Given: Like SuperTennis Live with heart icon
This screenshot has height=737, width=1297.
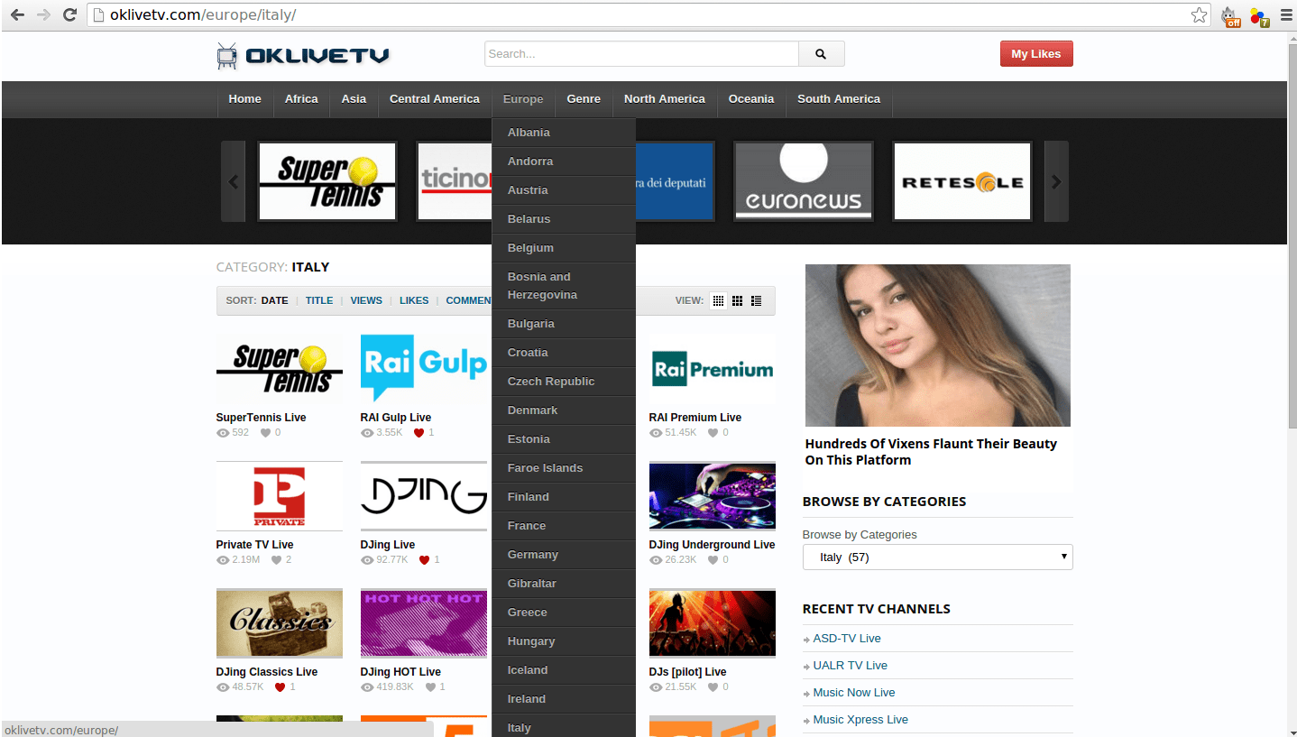Looking at the screenshot, I should (265, 433).
